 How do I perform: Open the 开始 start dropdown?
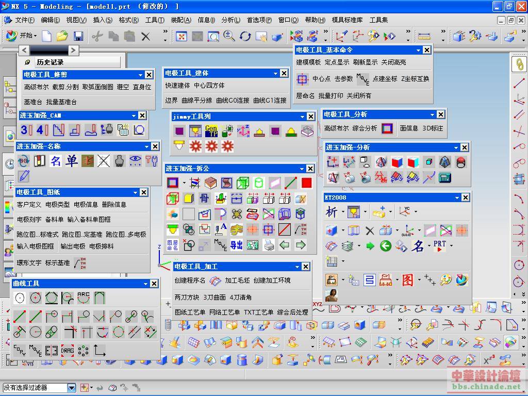click(22, 36)
